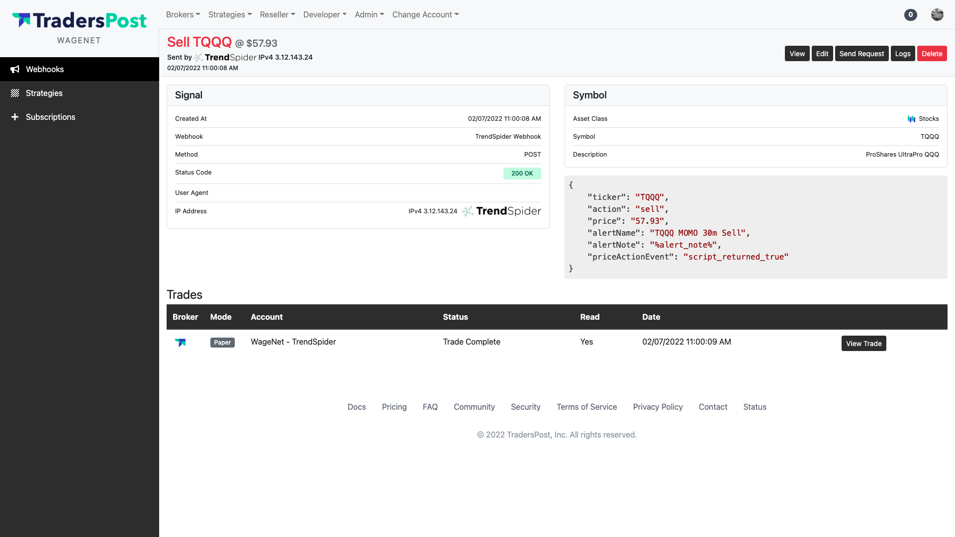The height and width of the screenshot is (537, 955).
Task: Click the Subscriptions plus icon
Action: point(15,117)
